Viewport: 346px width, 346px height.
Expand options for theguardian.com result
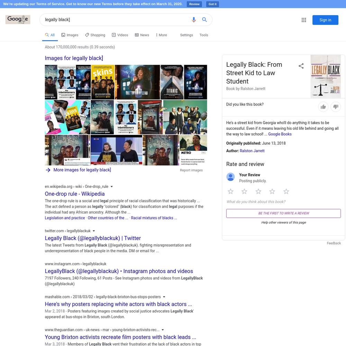(163, 330)
